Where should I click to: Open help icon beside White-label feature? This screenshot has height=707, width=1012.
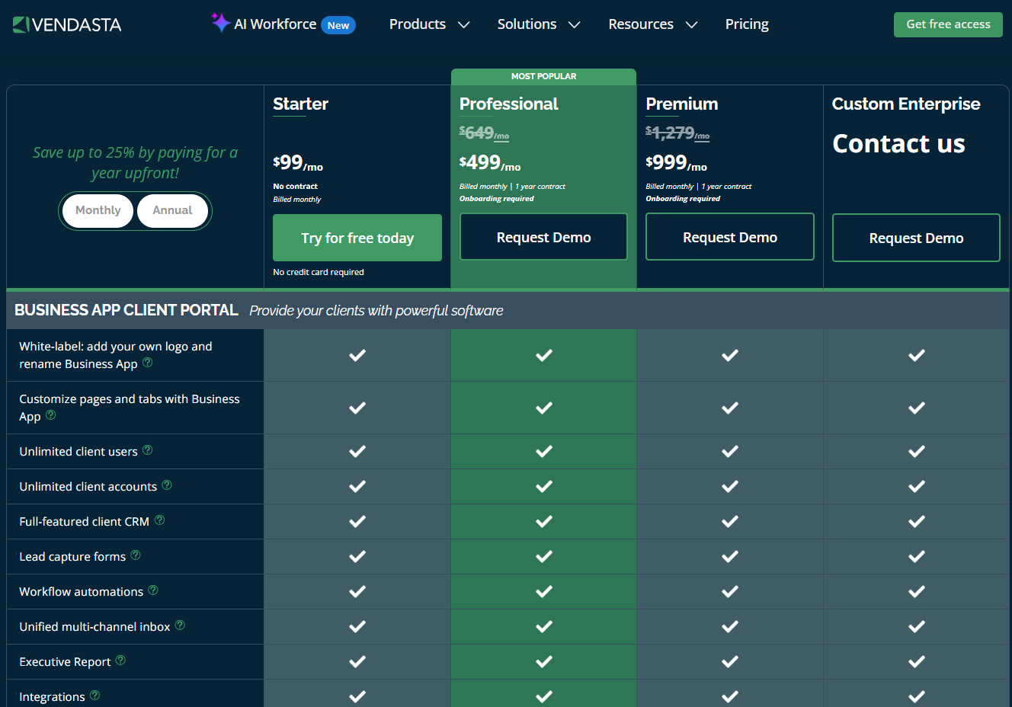pyautogui.click(x=148, y=363)
